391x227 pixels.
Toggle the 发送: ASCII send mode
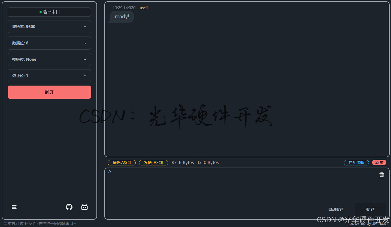click(x=153, y=163)
